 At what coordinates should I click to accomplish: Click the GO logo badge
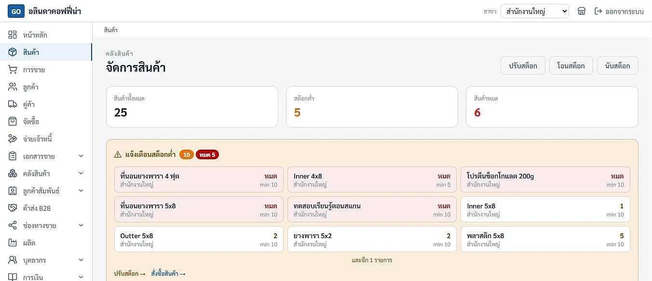point(16,11)
